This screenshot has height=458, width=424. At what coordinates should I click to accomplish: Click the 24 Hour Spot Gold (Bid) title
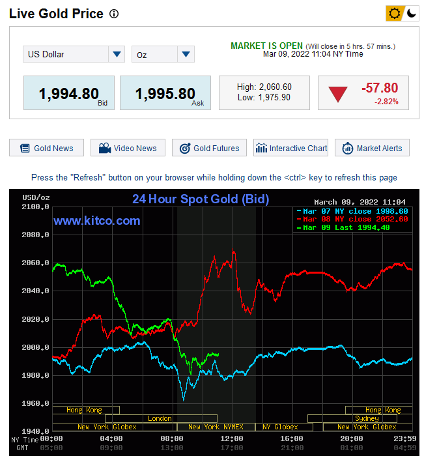coord(201,199)
